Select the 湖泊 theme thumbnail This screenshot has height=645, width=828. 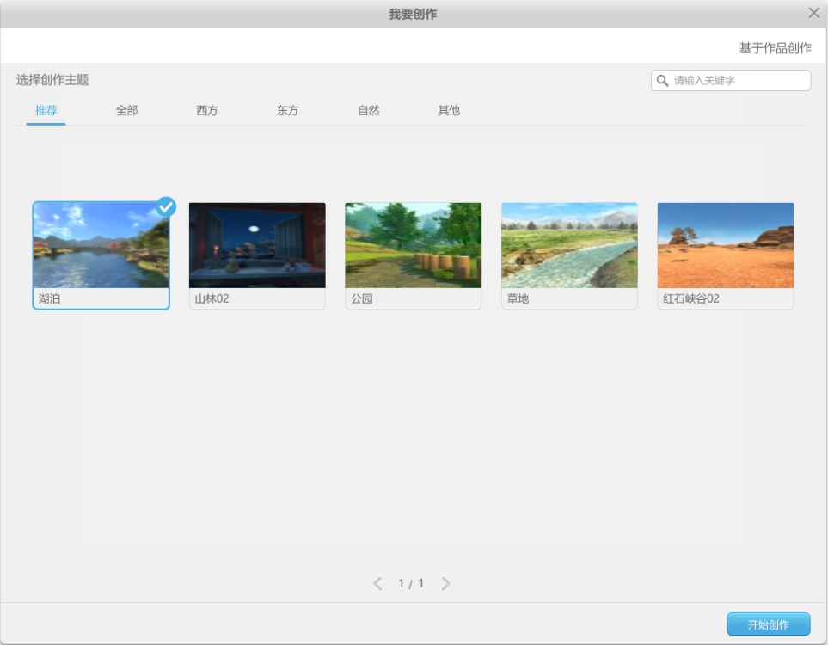(x=101, y=243)
